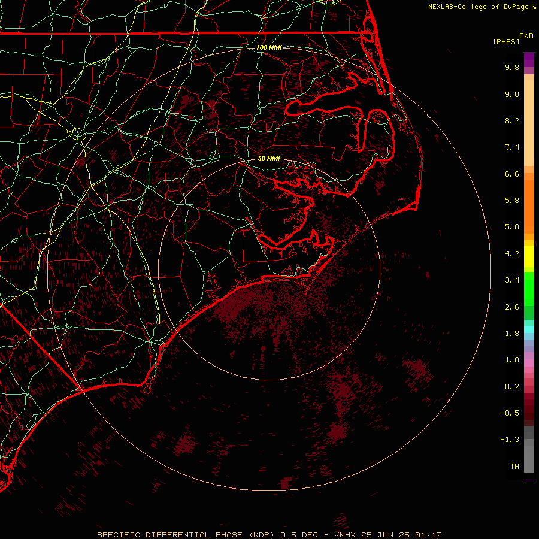Click the 7.4 scale value
Image resolution: width=539 pixels, height=539 pixels.
pyautogui.click(x=512, y=147)
